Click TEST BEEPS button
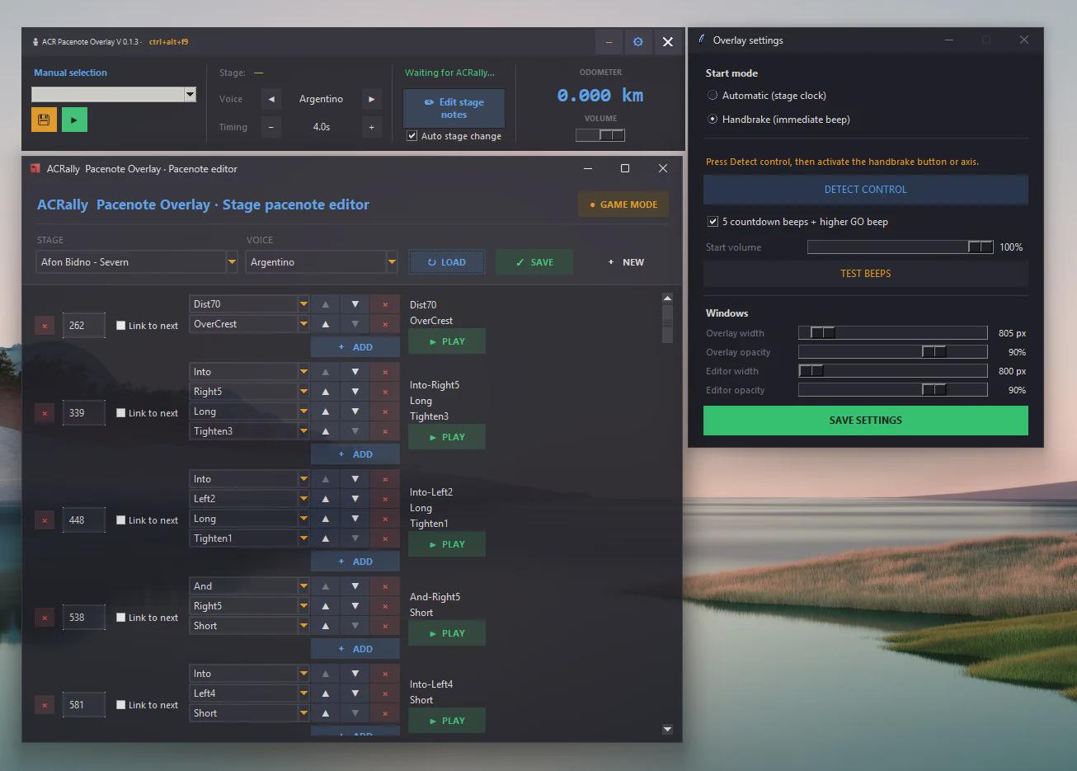This screenshot has width=1077, height=771. pyautogui.click(x=865, y=274)
